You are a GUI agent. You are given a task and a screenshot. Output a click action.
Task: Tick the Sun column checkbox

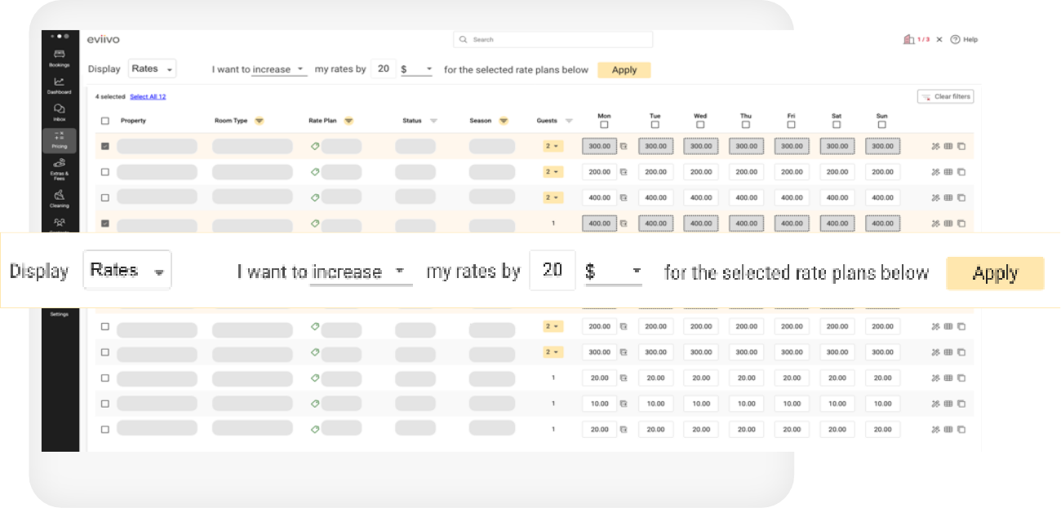click(881, 125)
